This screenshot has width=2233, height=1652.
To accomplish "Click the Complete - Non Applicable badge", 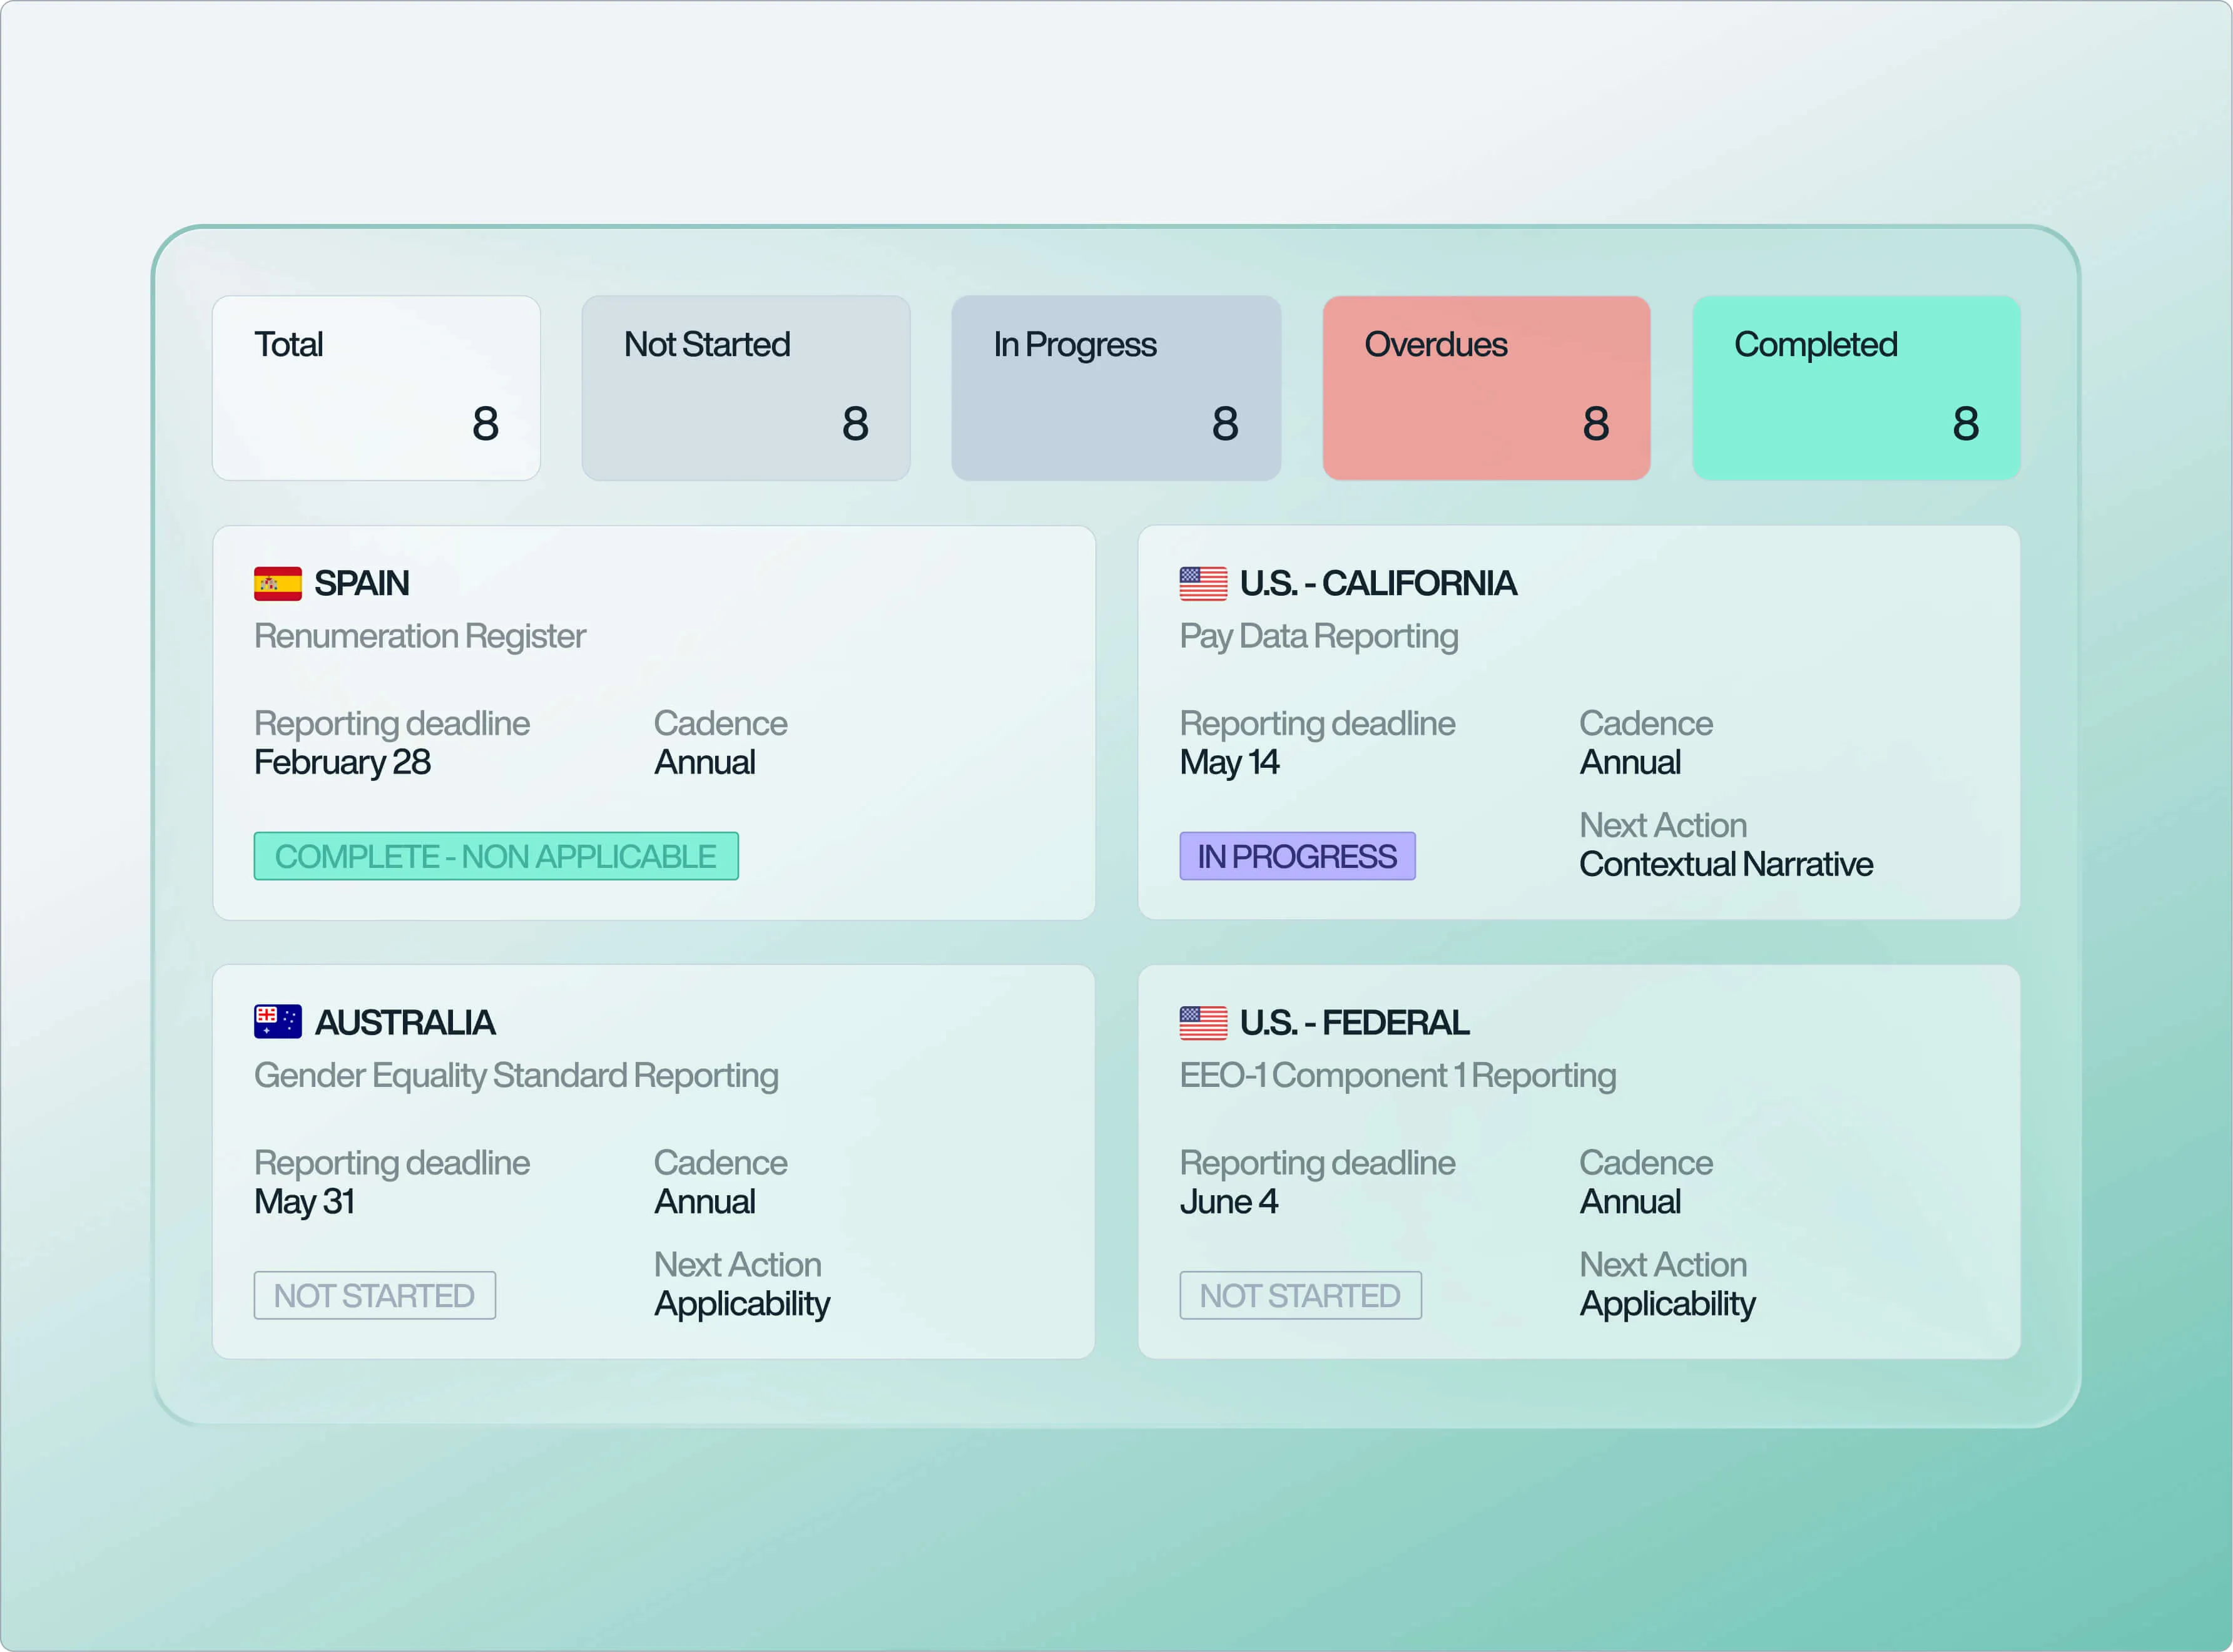I will click(496, 856).
